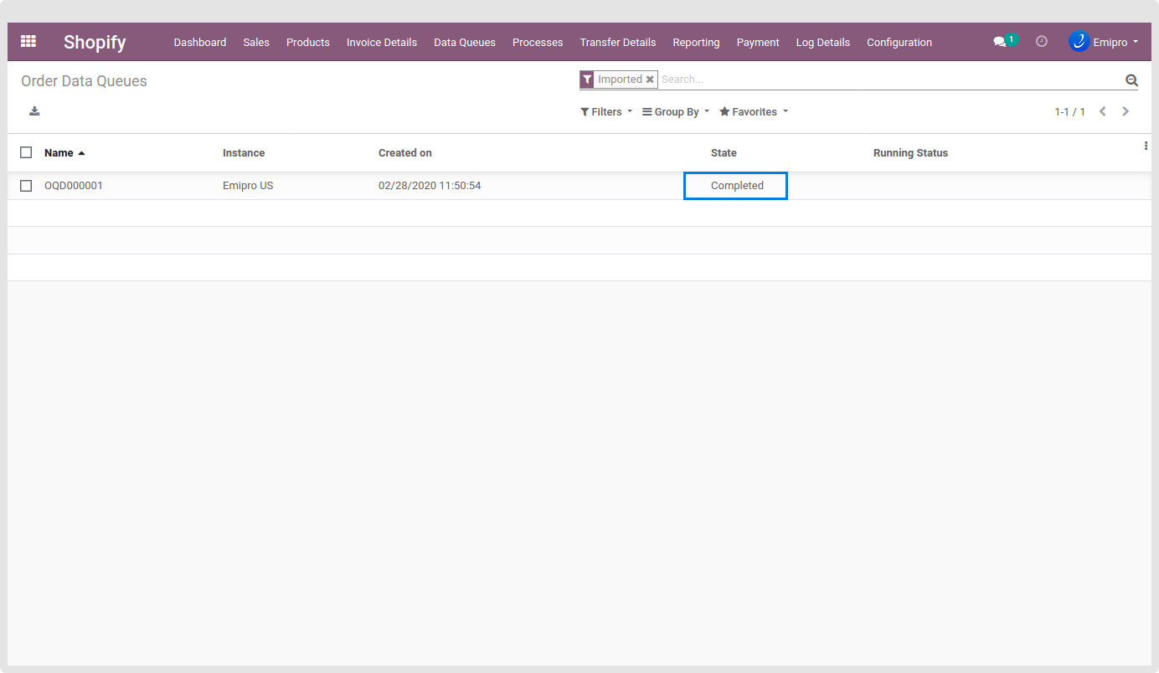Open the Data Queues menu

coord(464,43)
